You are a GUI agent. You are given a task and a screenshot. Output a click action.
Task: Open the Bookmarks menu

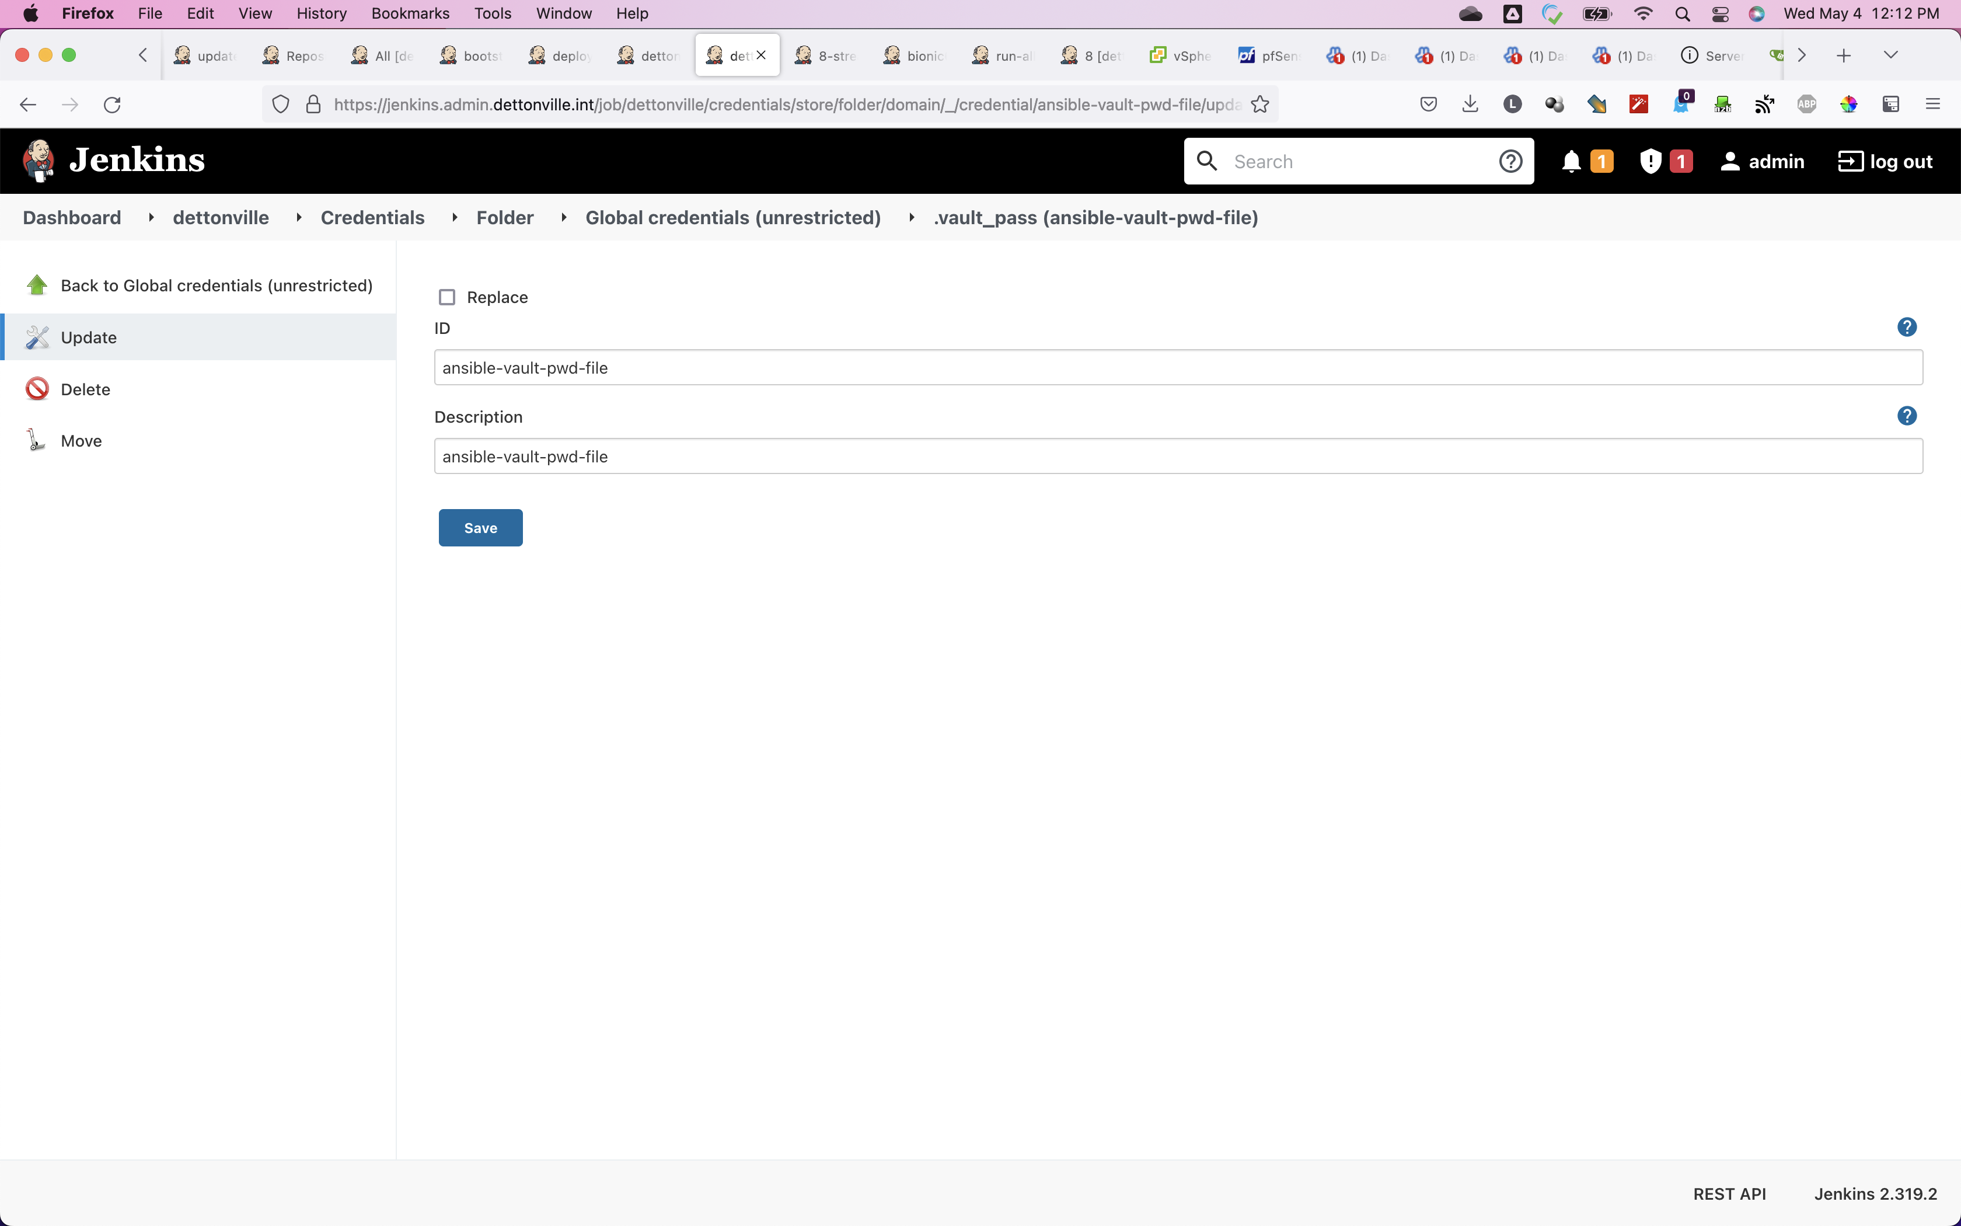pyautogui.click(x=410, y=13)
